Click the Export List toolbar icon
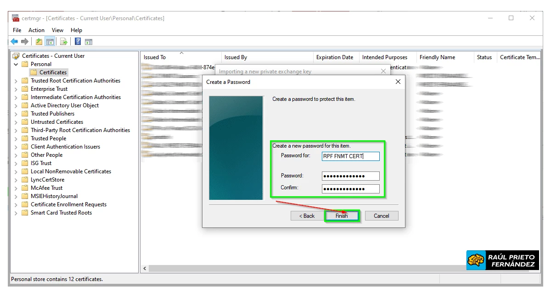The image size is (551, 298). click(64, 42)
